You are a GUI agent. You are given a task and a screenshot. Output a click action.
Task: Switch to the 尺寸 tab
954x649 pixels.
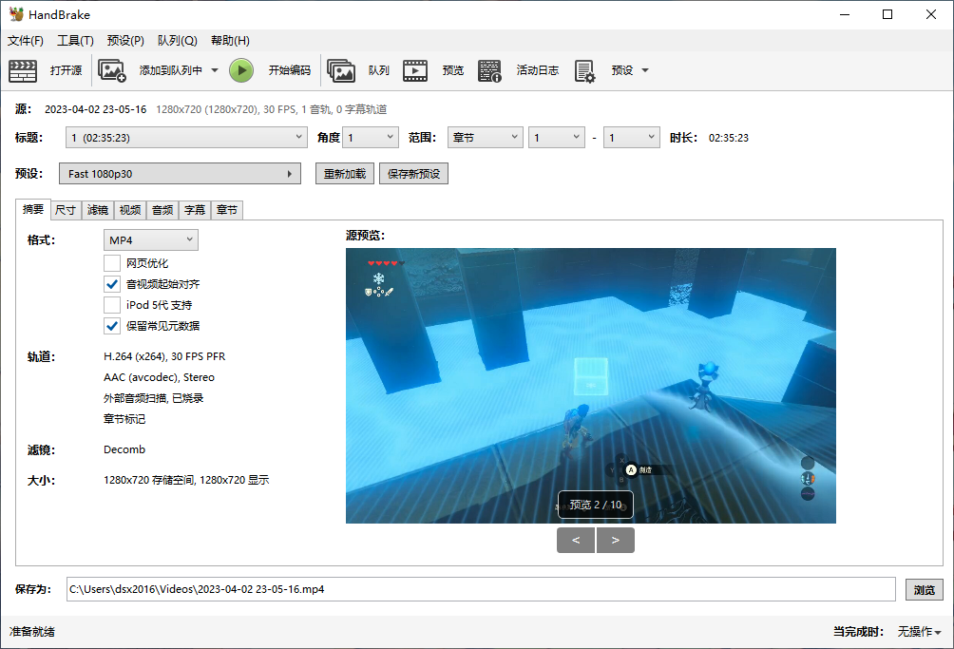point(66,210)
